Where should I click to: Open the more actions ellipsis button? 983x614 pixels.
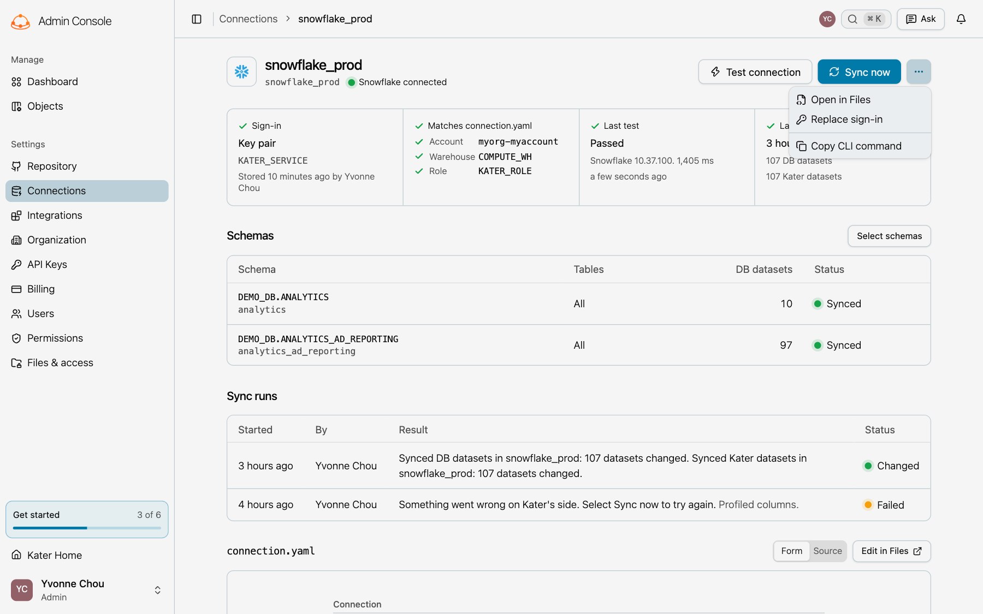click(x=919, y=71)
